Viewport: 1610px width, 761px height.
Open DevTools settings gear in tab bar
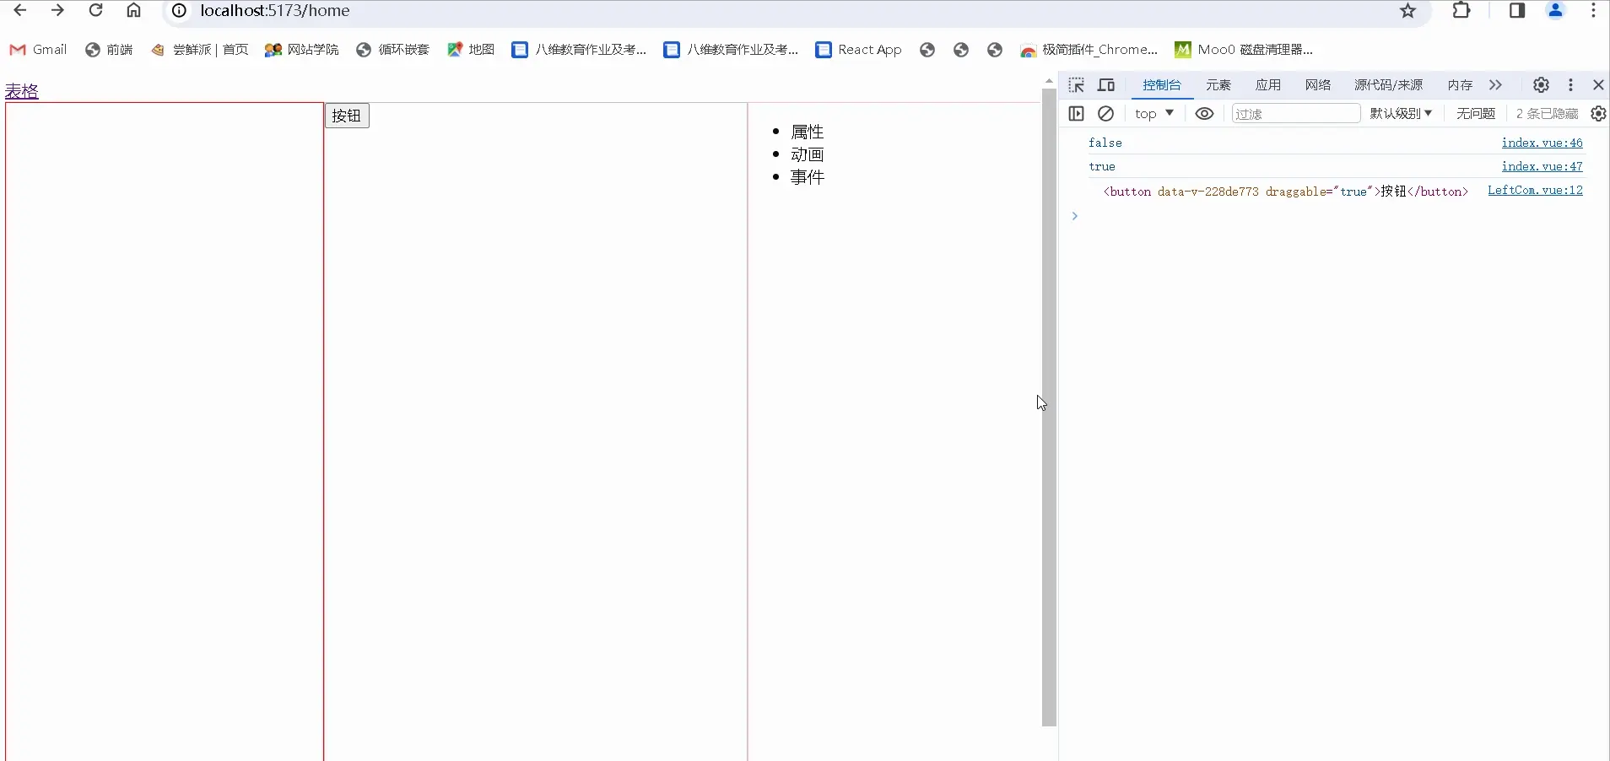coord(1541,85)
